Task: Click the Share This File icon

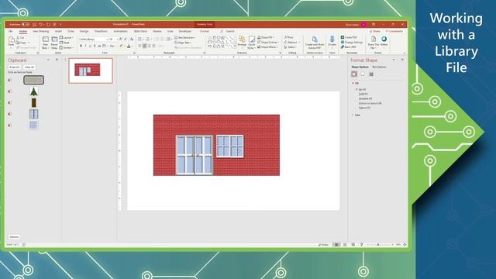Action: (374, 40)
